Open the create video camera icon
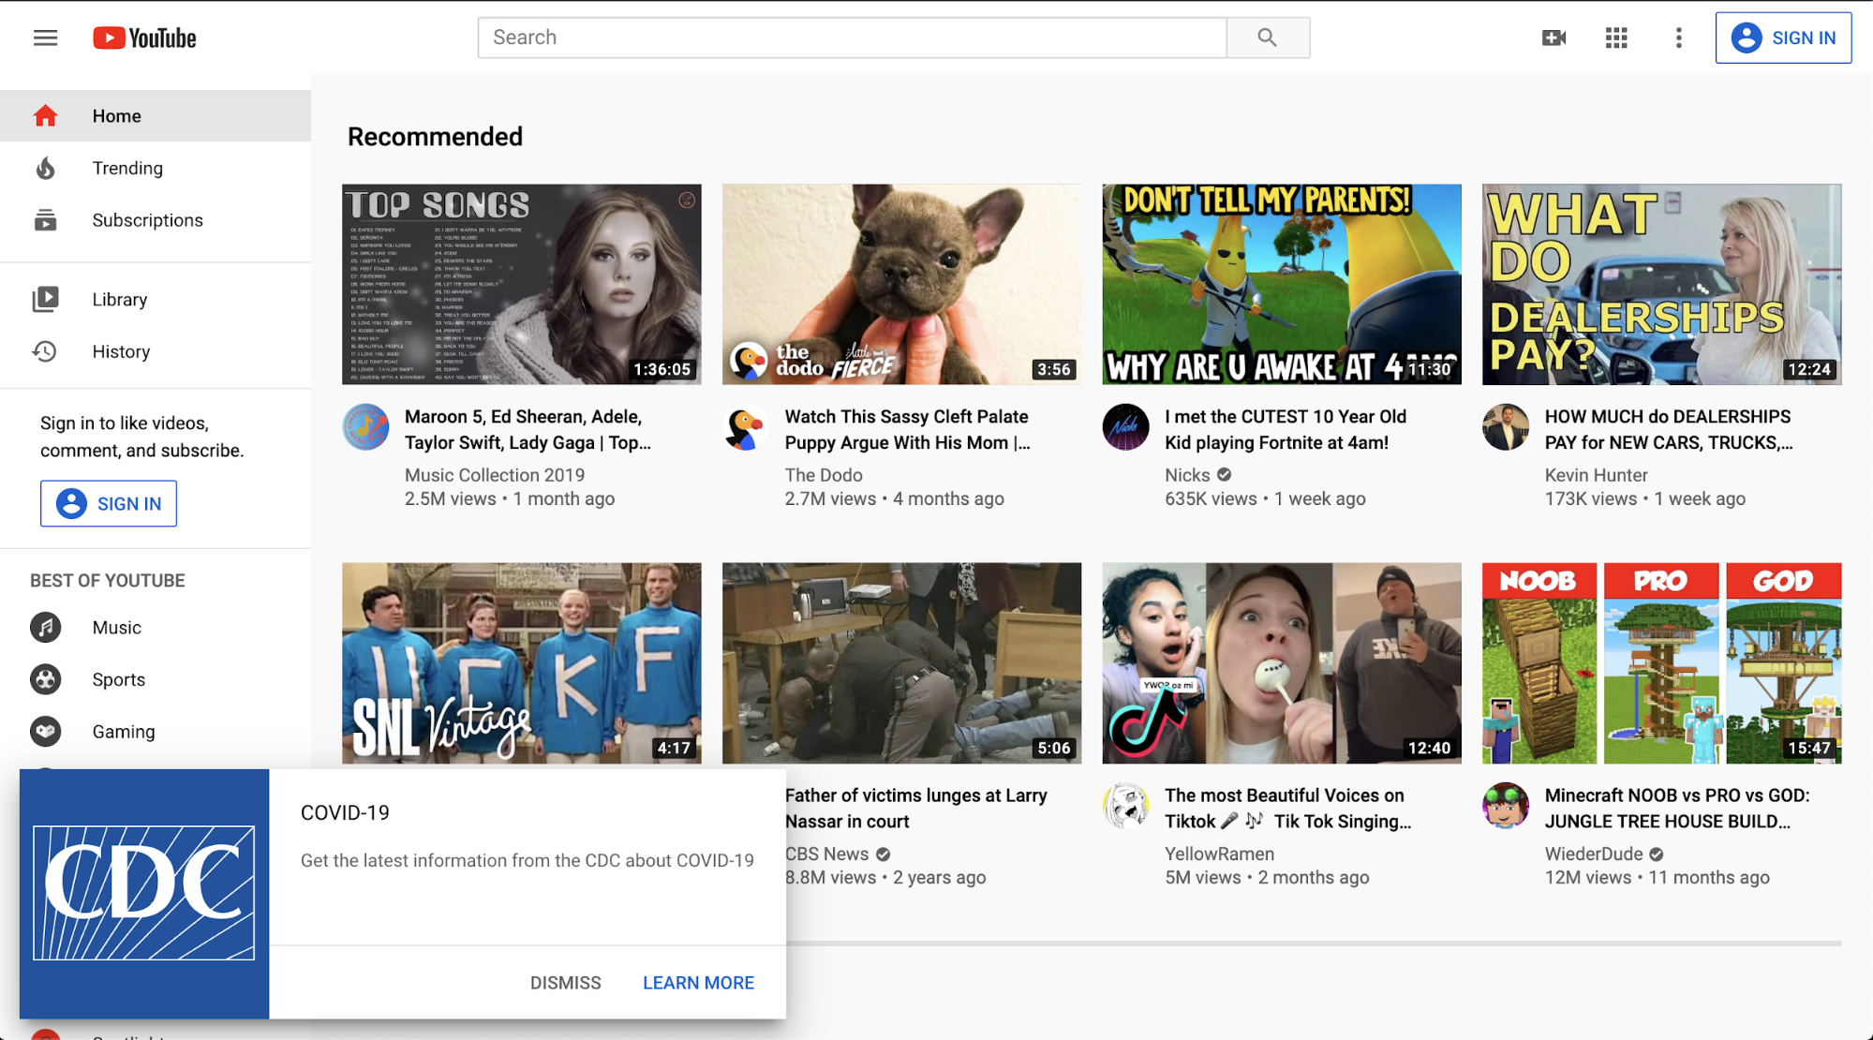Screen dimensions: 1873x1040 click(x=1553, y=37)
